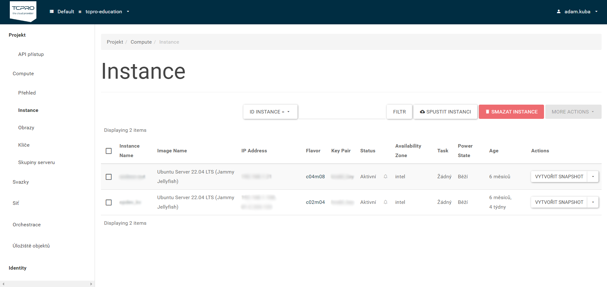This screenshot has width=607, height=287.
Task: Click the sidebar horizontal scrollbar track
Action: [x=47, y=284]
